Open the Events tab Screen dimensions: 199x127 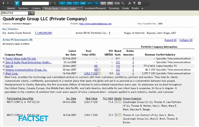click(135, 8)
